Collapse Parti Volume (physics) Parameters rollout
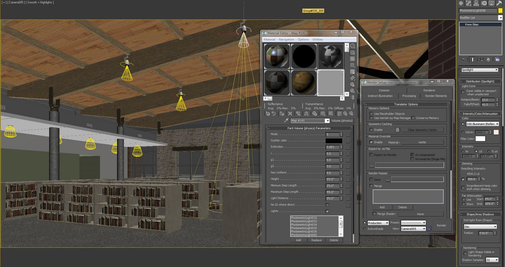The image size is (505, 267). click(x=309, y=128)
